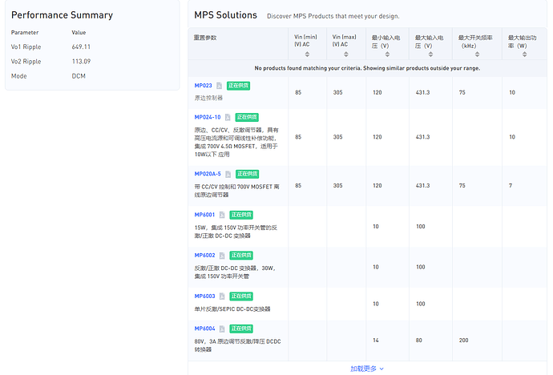
Task: Open the MP024-10 datasheet PDF icon
Action: 228,117
